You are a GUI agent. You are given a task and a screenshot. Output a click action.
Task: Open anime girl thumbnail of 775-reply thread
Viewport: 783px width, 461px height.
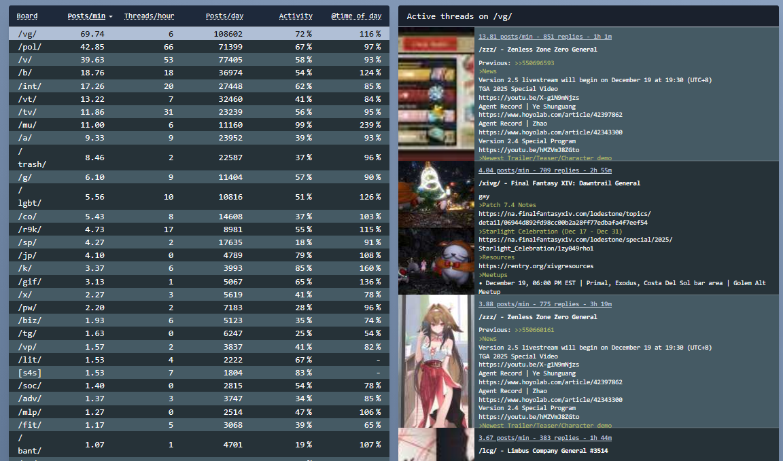[436, 361]
